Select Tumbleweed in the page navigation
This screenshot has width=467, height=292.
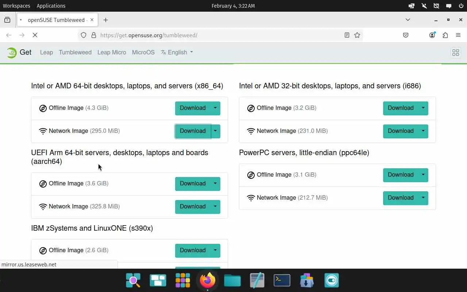[75, 52]
